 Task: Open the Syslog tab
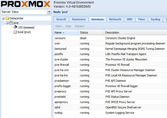click(155, 19)
